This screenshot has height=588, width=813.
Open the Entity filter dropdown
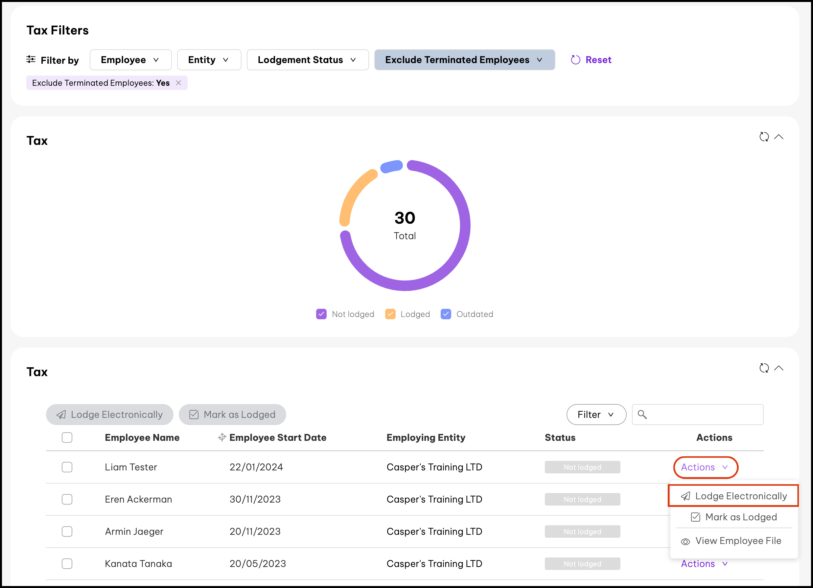point(209,60)
